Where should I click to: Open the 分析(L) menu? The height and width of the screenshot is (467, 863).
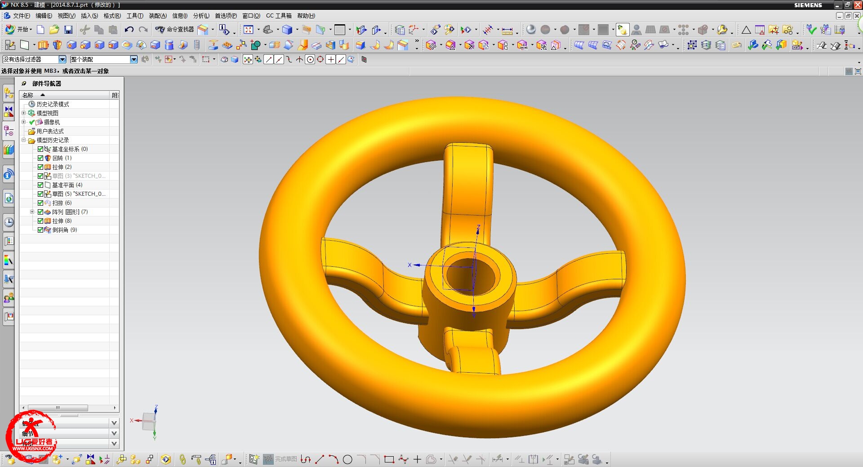pos(201,16)
